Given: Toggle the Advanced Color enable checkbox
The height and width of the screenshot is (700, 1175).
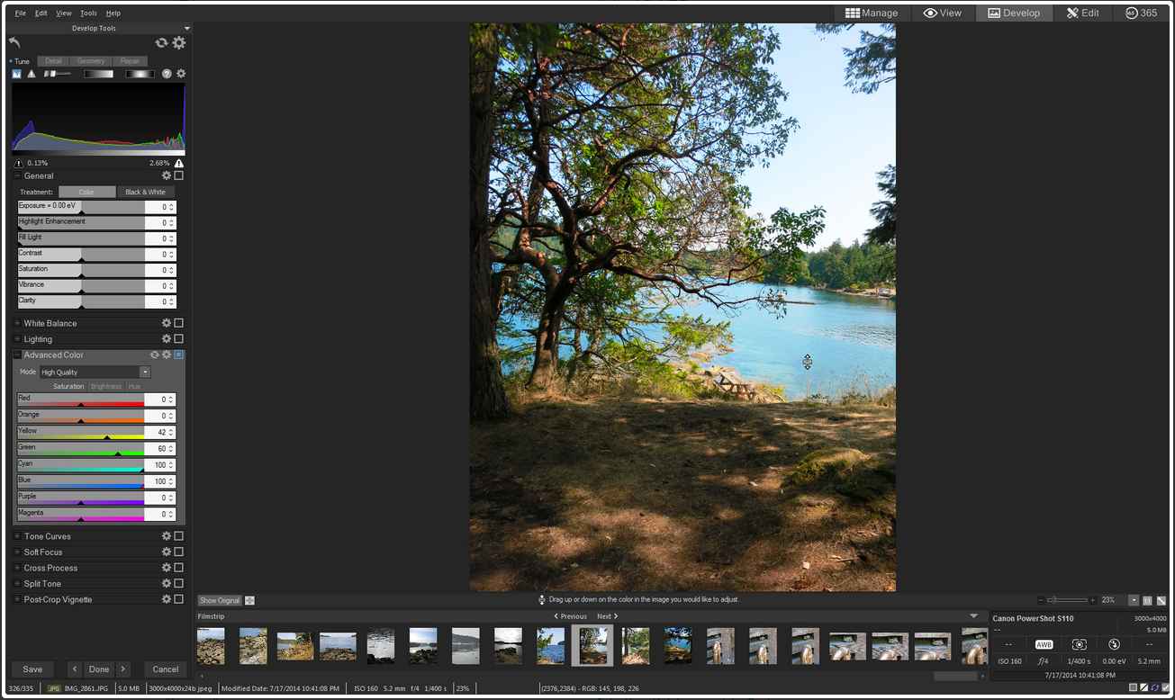Looking at the screenshot, I should (x=178, y=355).
